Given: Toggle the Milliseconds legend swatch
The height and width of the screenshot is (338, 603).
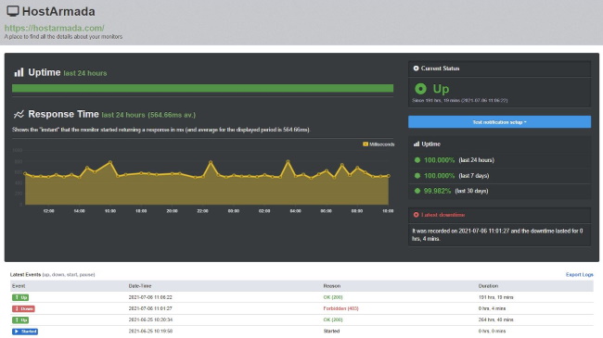Looking at the screenshot, I should [x=366, y=144].
